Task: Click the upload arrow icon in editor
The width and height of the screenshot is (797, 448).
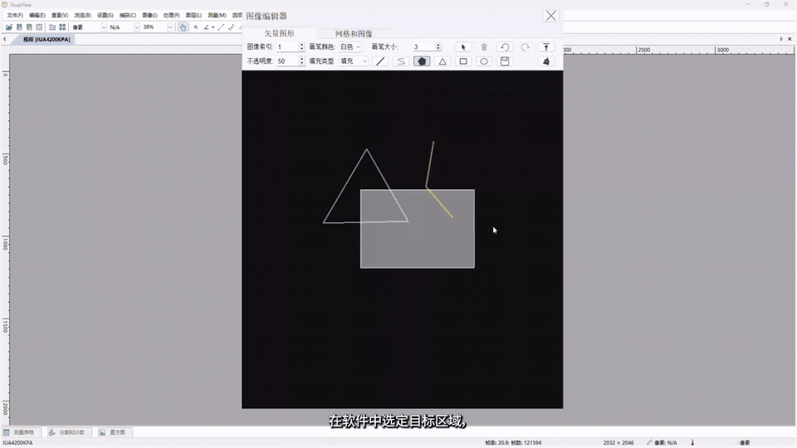Action: point(546,46)
